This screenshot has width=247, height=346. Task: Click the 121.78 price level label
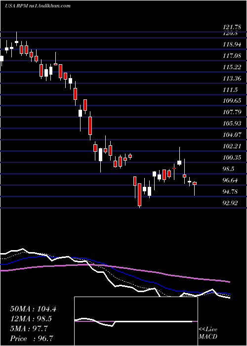click(232, 27)
